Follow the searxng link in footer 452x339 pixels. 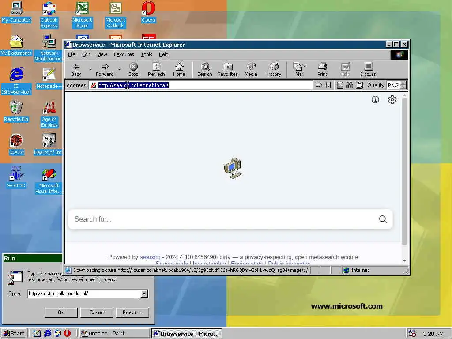coord(150,257)
